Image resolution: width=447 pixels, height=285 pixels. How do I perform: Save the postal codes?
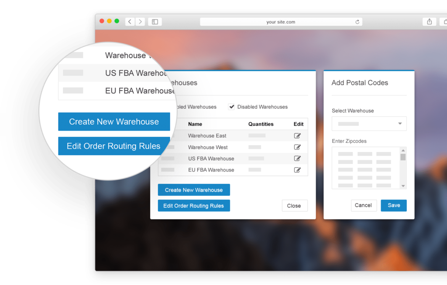[x=394, y=205]
